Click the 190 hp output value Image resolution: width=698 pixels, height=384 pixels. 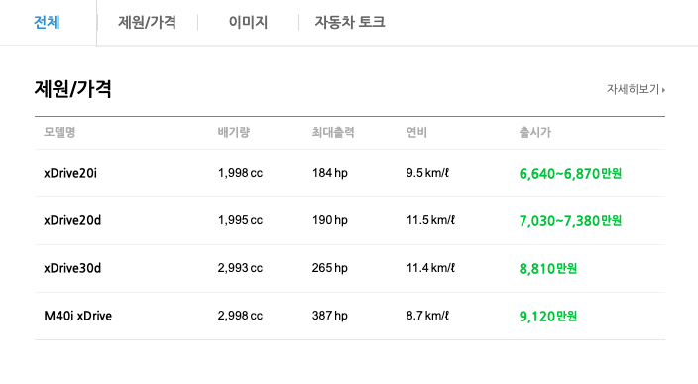[x=330, y=220]
